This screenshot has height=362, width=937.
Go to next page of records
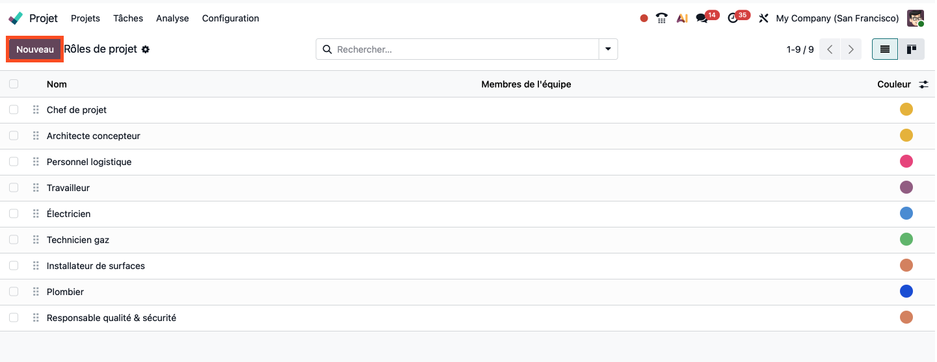pos(851,49)
